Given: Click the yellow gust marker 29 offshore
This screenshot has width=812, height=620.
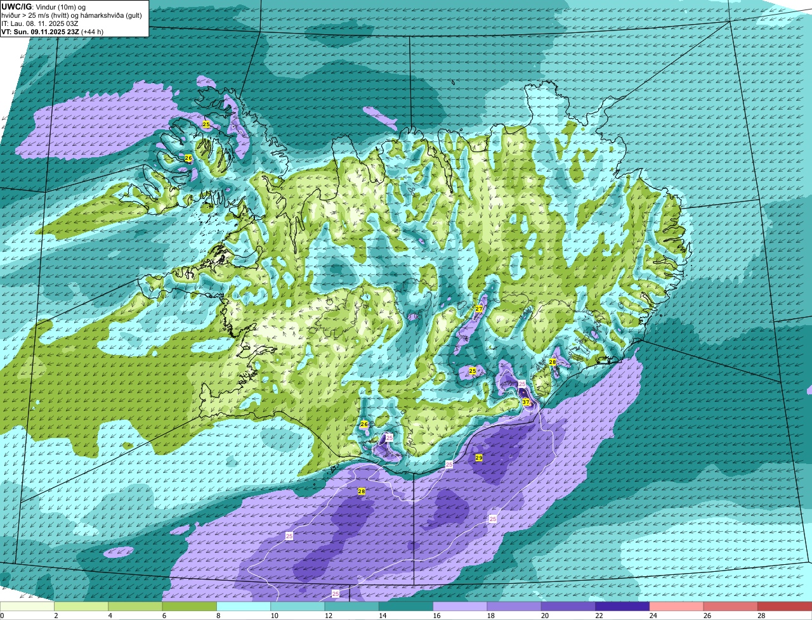Looking at the screenshot, I should [479, 458].
